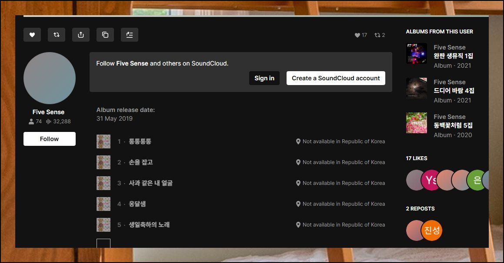This screenshot has width=504, height=263.
Task: View the 17 likes counter
Action: (x=360, y=35)
